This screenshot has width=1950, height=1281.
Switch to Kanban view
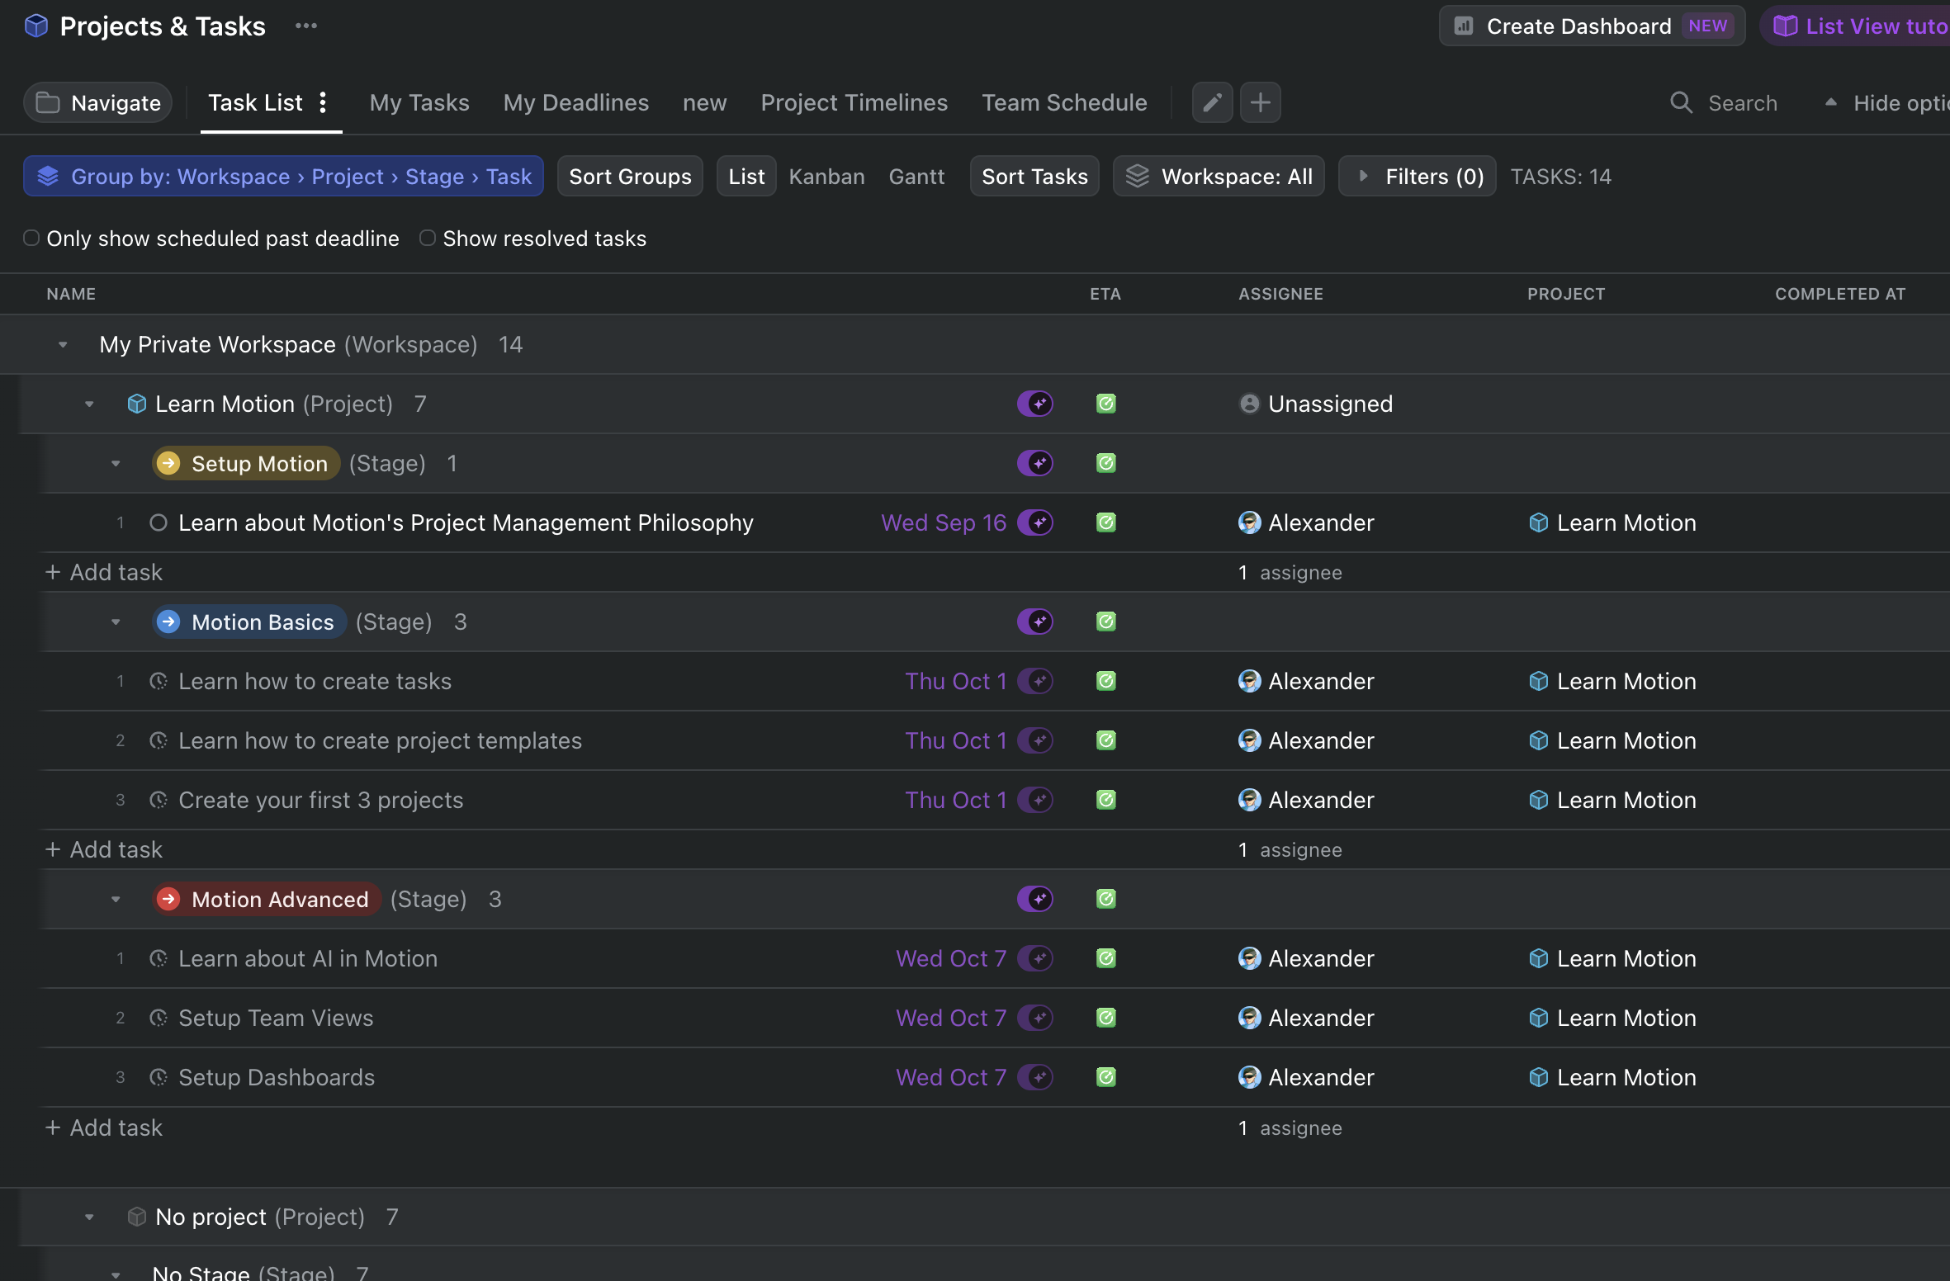[x=826, y=176]
